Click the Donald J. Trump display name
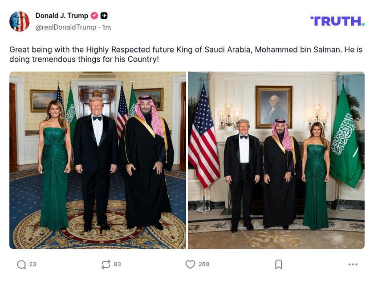This screenshot has height=281, width=374. pyautogui.click(x=62, y=14)
